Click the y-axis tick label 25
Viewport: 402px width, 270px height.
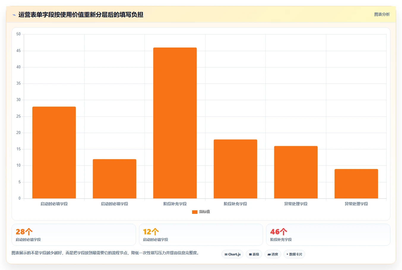tap(18, 116)
